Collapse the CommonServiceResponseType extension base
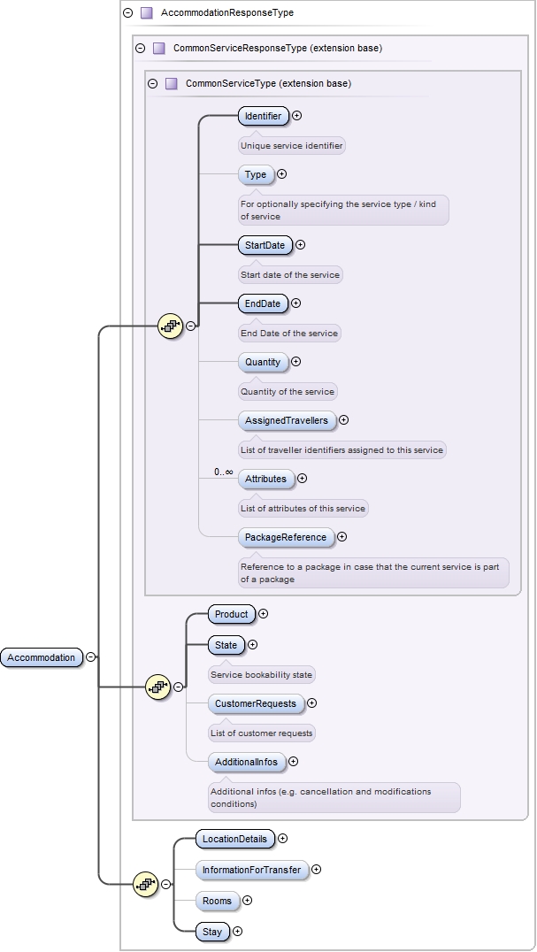The width and height of the screenshot is (537, 952). tap(141, 48)
